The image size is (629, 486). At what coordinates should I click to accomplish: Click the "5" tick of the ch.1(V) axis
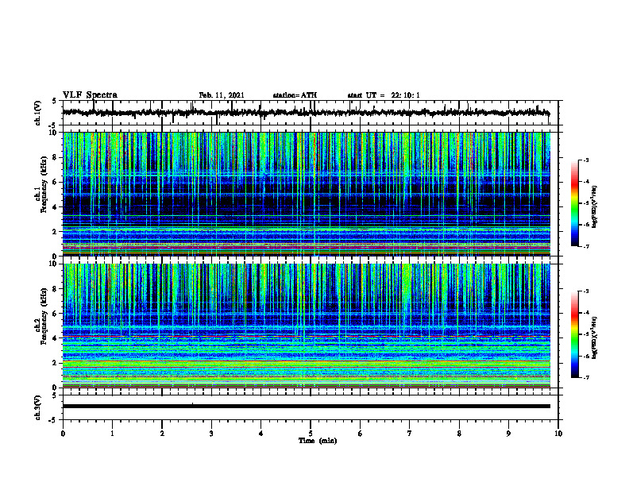(55, 101)
